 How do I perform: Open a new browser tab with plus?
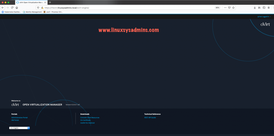pyautogui.click(x=50, y=2)
